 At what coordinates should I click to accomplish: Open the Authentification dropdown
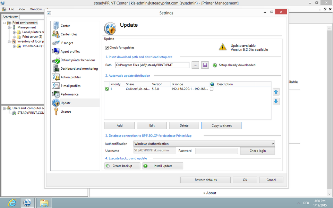(x=204, y=144)
